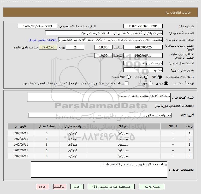Select the جزیی purchase type radio
Image resolution: width=201 pixels, height=194 pixels.
[x=166, y=83]
